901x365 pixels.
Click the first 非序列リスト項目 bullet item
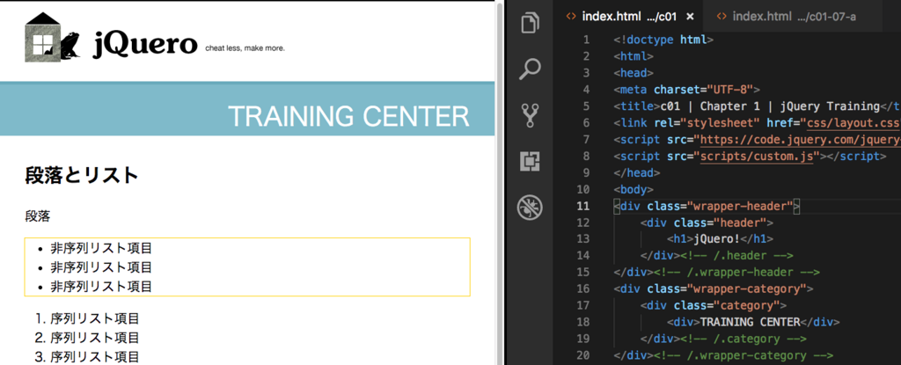tap(101, 249)
